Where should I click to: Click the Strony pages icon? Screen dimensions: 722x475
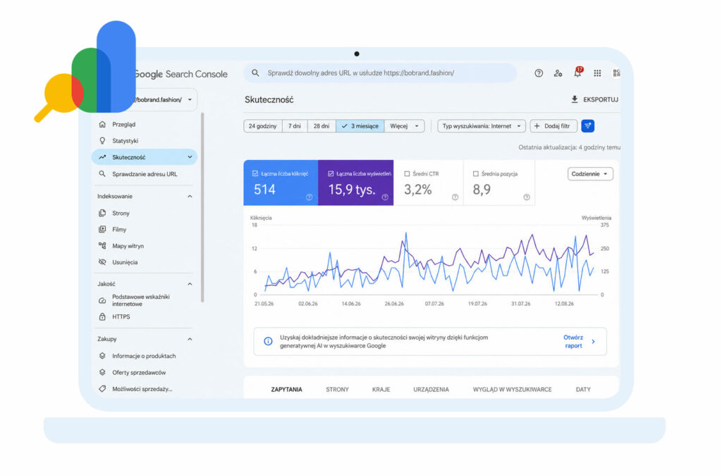(102, 213)
